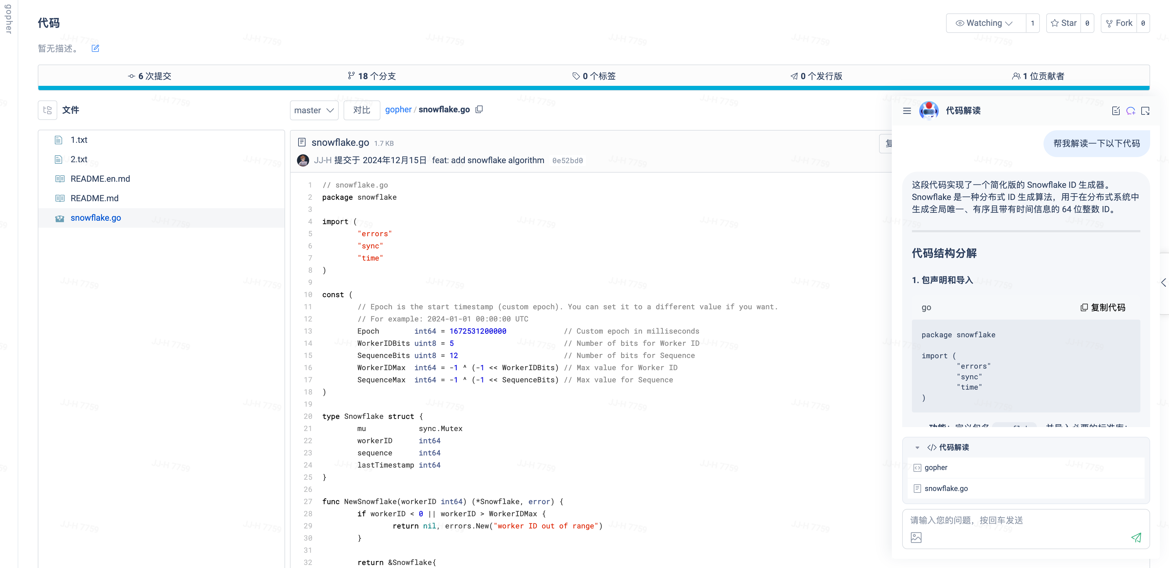This screenshot has width=1169, height=568.
Task: Open the 18 个分支 branches tab
Action: (372, 76)
